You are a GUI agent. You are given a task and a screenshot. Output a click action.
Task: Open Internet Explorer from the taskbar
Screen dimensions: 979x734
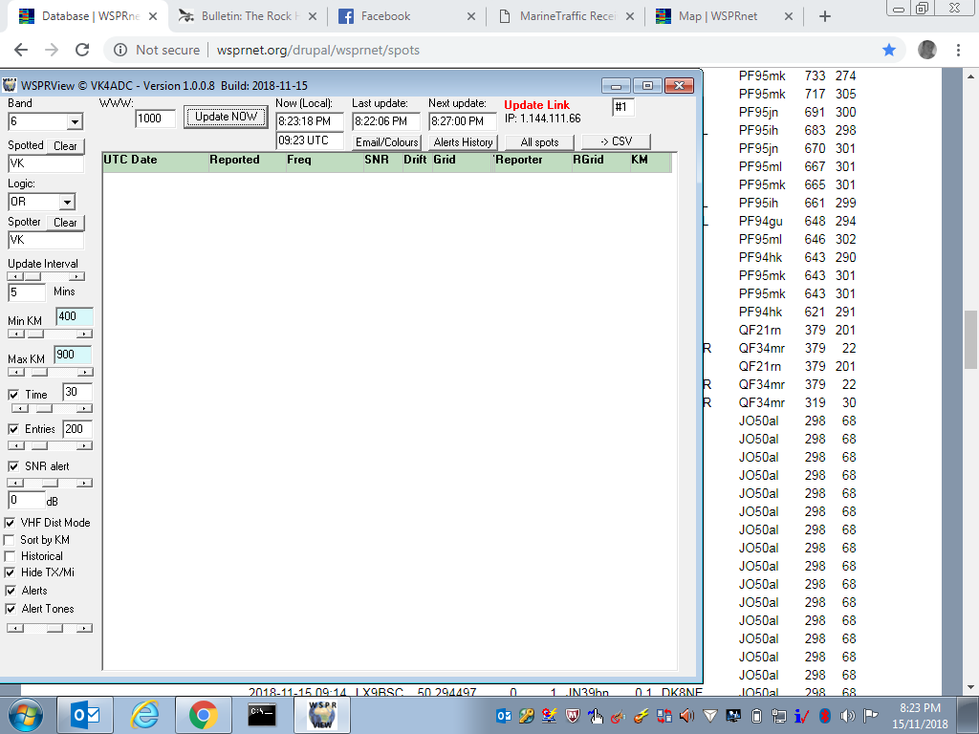point(144,714)
